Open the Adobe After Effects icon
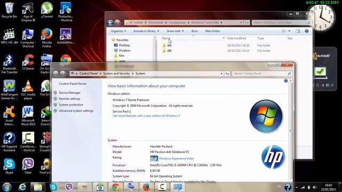 66,36
